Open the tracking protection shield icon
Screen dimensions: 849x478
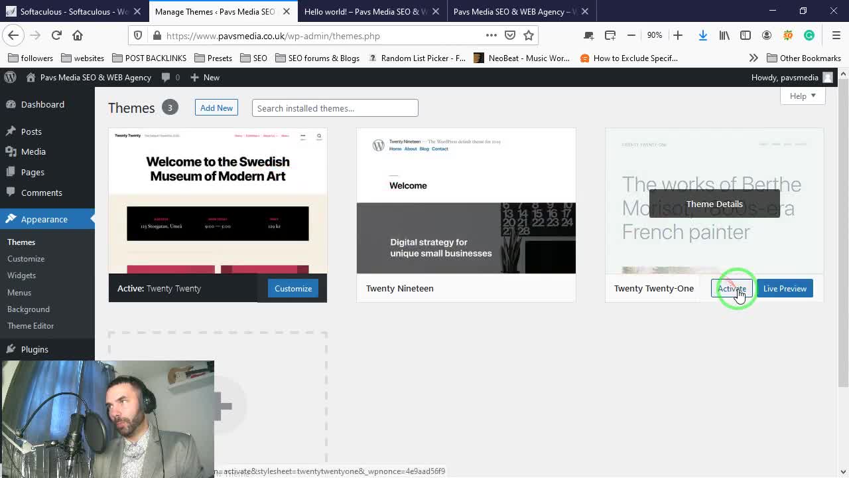pyautogui.click(x=138, y=36)
